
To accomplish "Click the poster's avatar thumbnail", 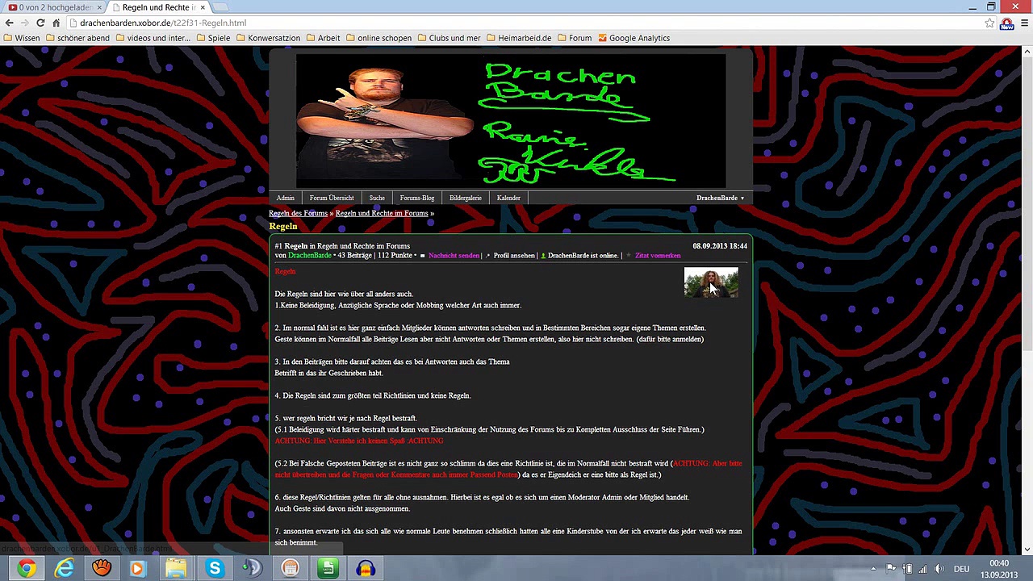I will (710, 282).
